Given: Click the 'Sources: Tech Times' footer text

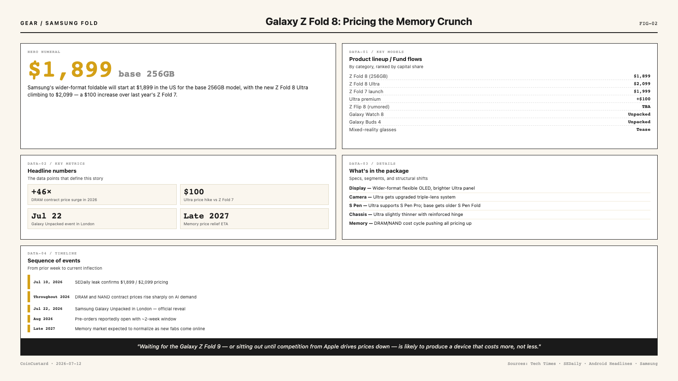Looking at the screenshot, I should point(583,364).
